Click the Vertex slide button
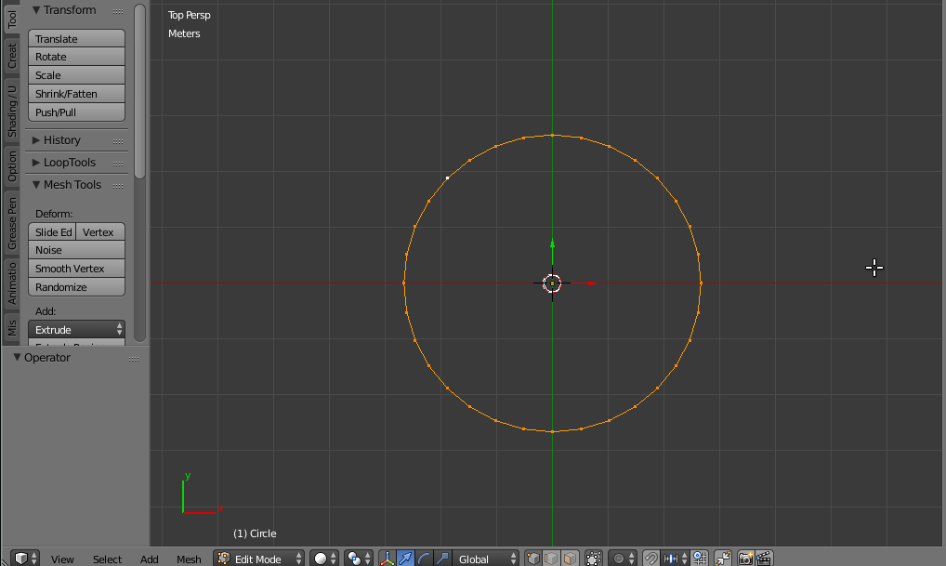 pyautogui.click(x=100, y=232)
